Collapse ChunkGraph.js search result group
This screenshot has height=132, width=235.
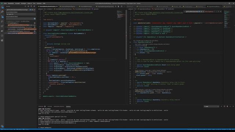pos(7,23)
